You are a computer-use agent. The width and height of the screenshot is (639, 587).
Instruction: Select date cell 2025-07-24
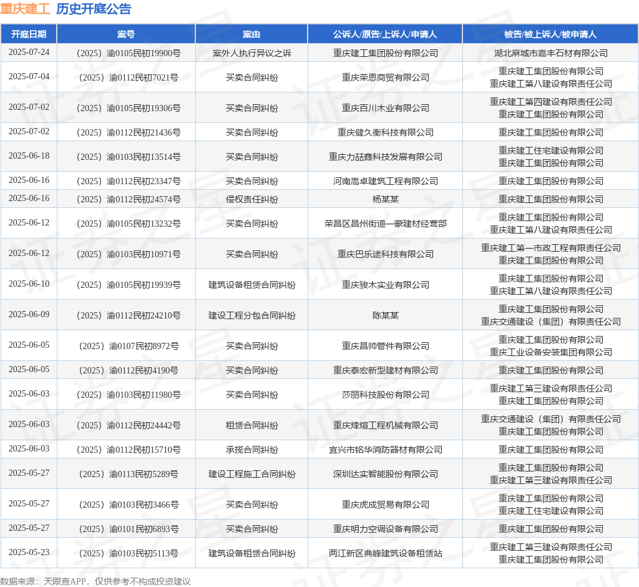29,52
